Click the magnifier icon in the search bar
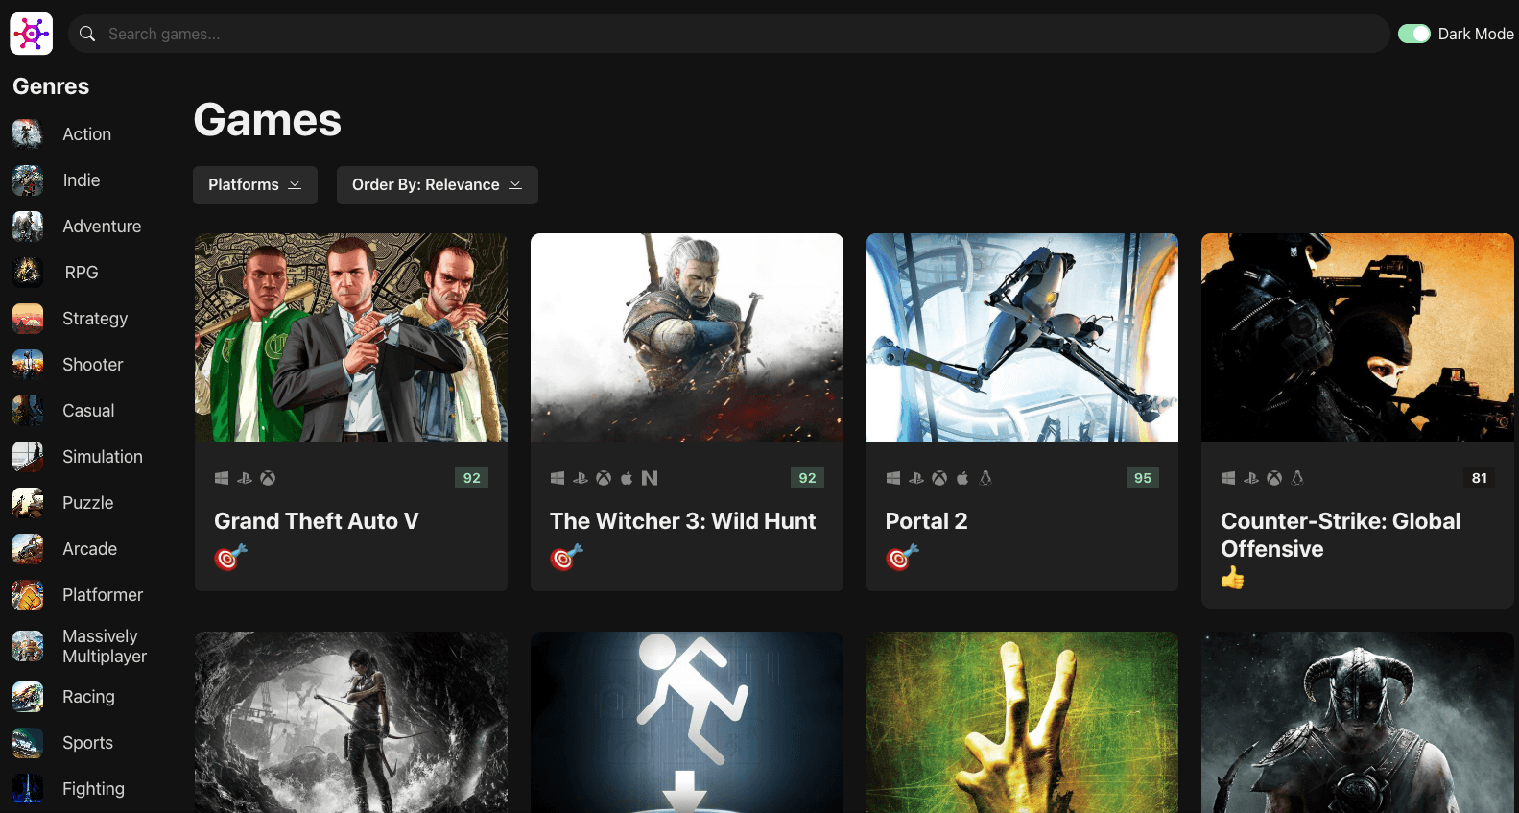Viewport: 1519px width, 813px height. 87,34
